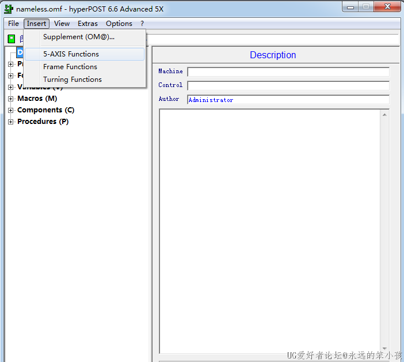Viewport: 404px width, 362px height.
Task: Click inside the large description text area
Action: [x=270, y=231]
